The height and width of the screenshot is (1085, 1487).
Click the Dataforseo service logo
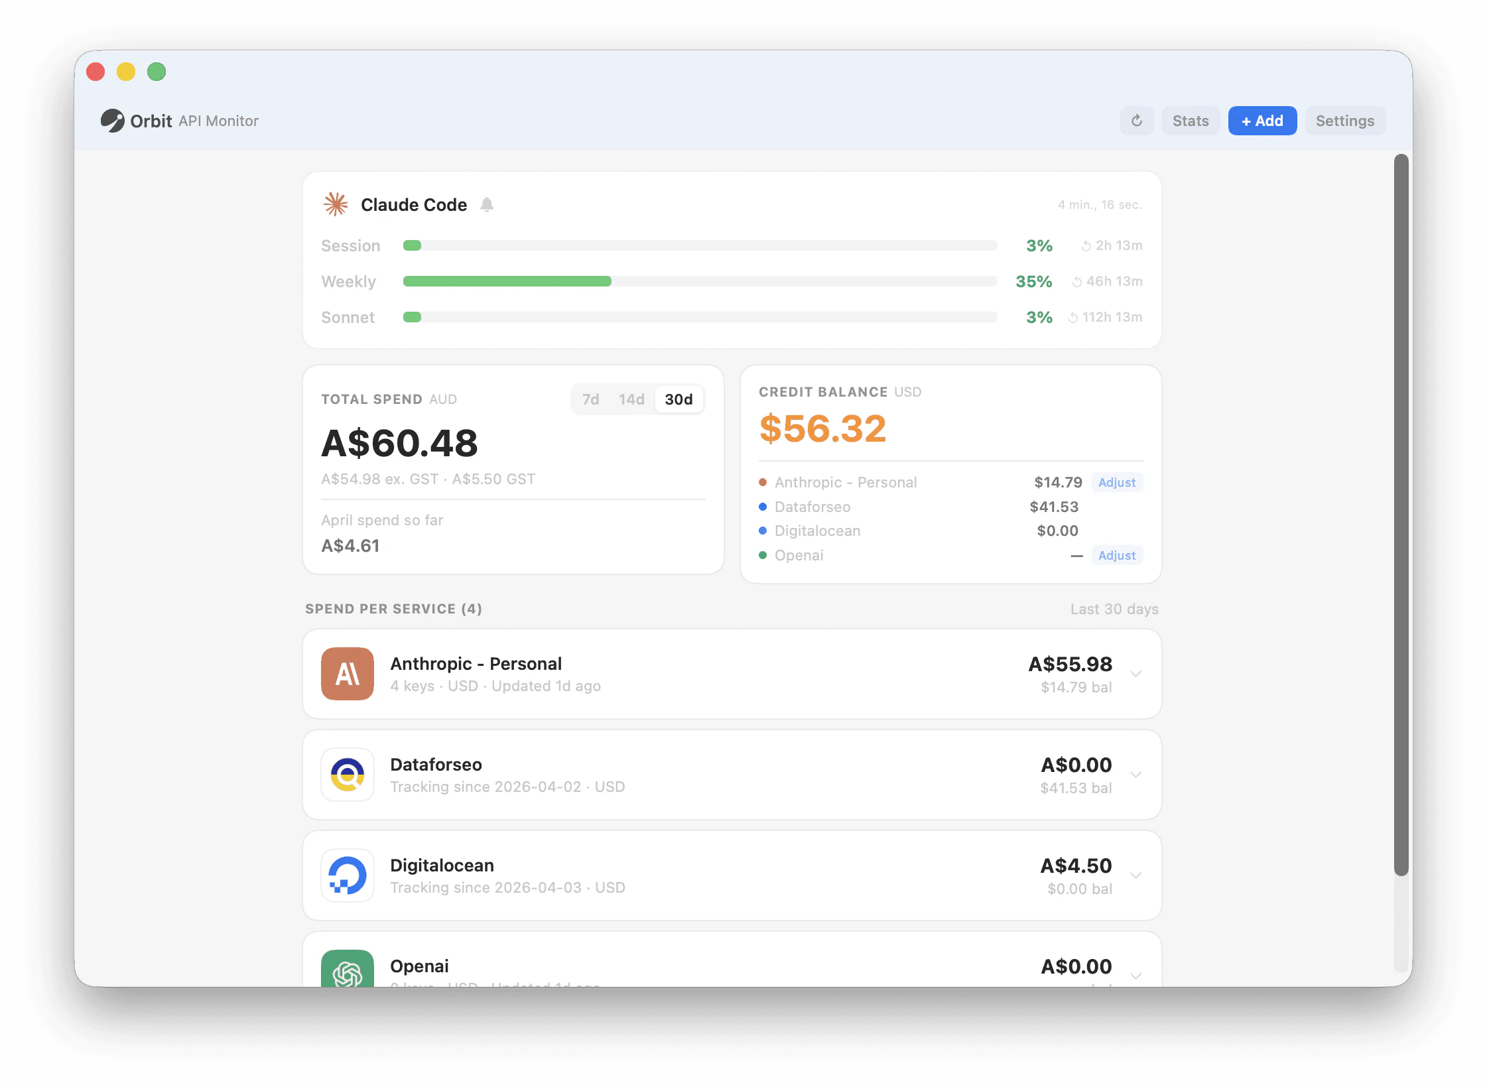click(347, 775)
